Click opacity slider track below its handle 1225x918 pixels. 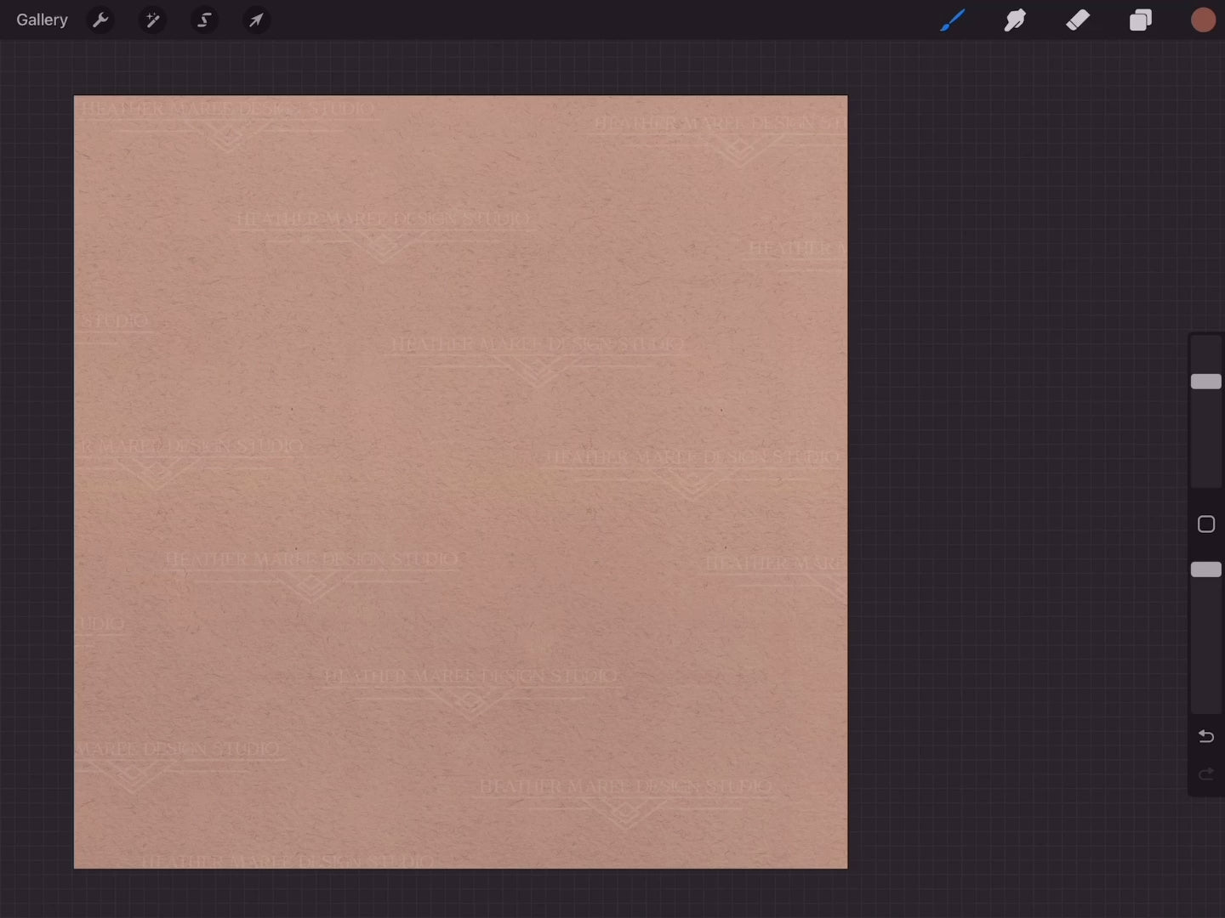1205,646
